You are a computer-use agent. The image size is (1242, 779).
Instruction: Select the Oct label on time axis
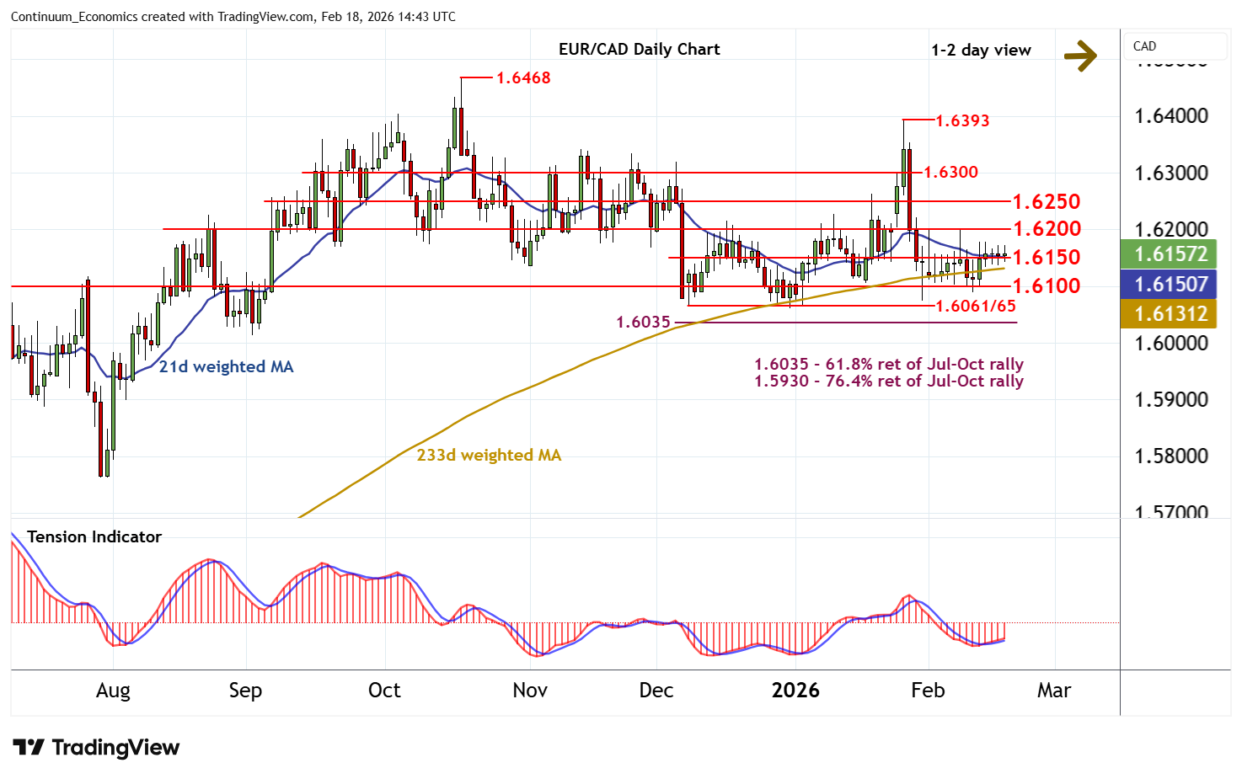pyautogui.click(x=384, y=690)
